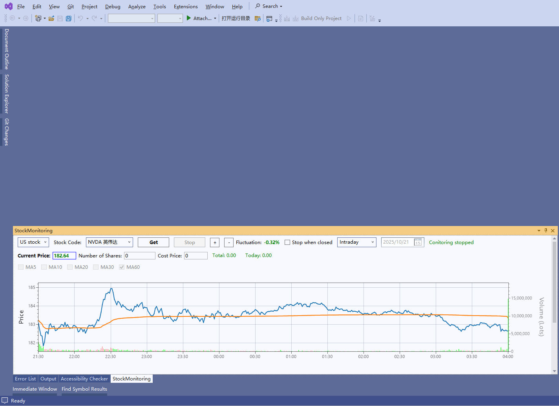559x406 pixels.
Task: Click the folder search icon after 打开运行目录
Action: 258,18
